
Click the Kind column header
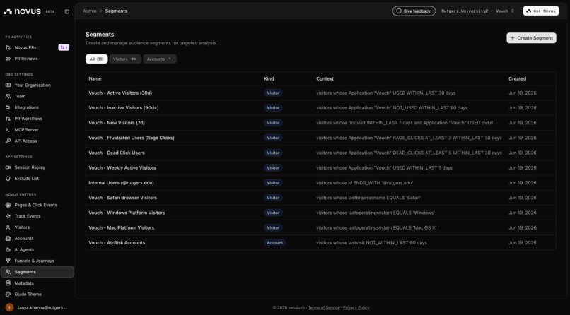(269, 79)
